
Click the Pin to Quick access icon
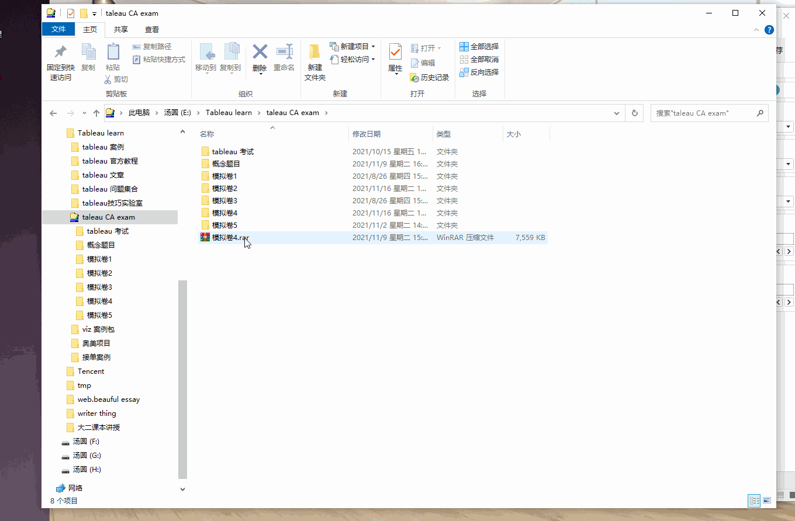60,52
